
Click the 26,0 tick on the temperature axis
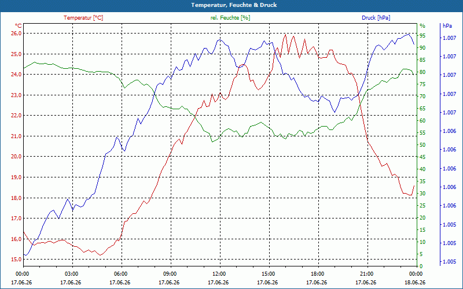(17, 34)
